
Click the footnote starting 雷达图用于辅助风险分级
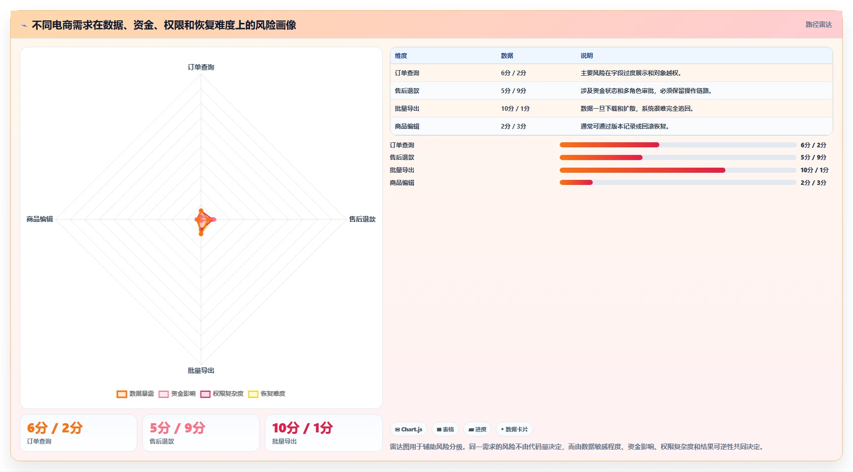(577, 447)
